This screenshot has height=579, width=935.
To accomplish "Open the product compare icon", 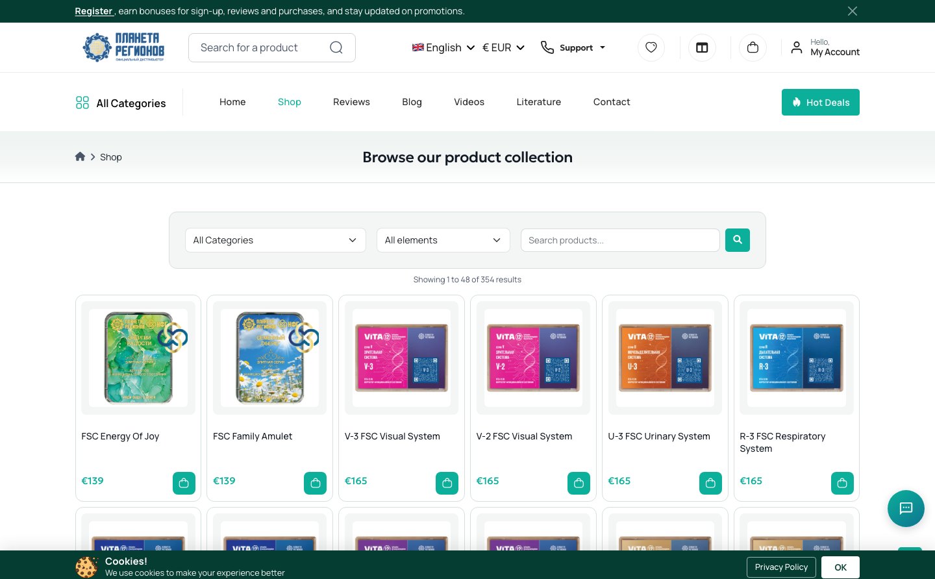I will pos(702,47).
